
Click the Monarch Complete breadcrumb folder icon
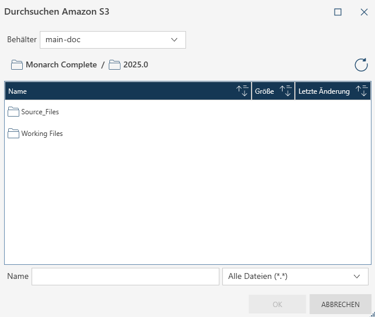(17, 64)
